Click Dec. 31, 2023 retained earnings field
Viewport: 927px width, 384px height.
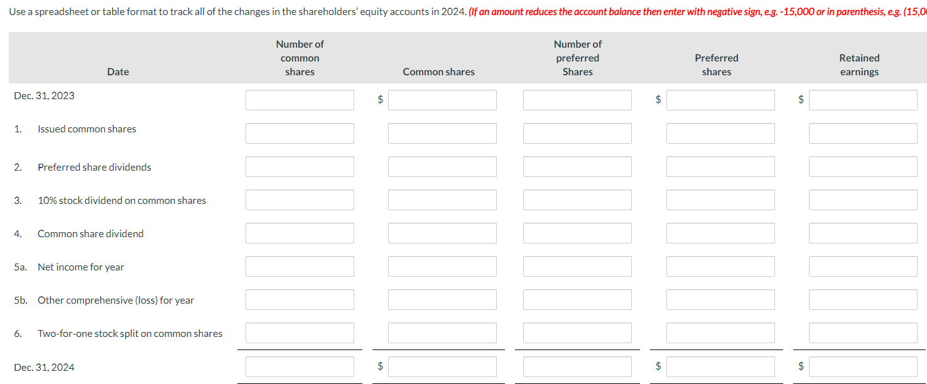(x=863, y=100)
